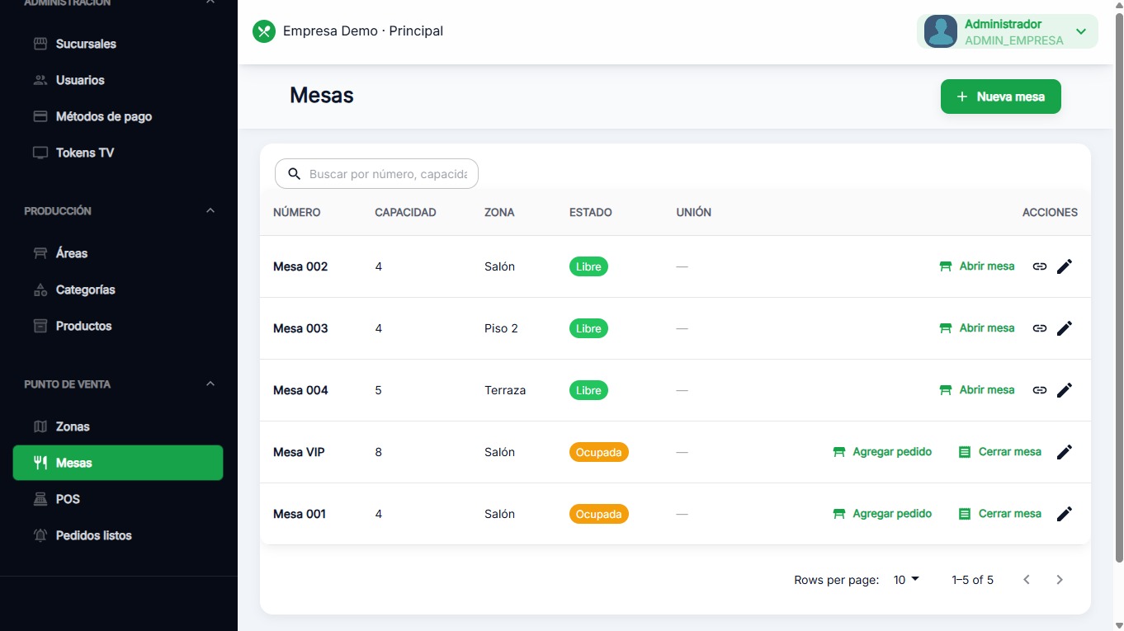
Task: Click the Tokens TV screen icon
Action: pos(40,153)
